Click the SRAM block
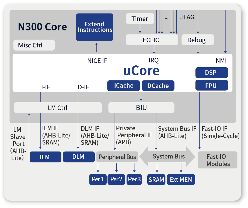This screenshot has width=248, height=208. point(156,179)
